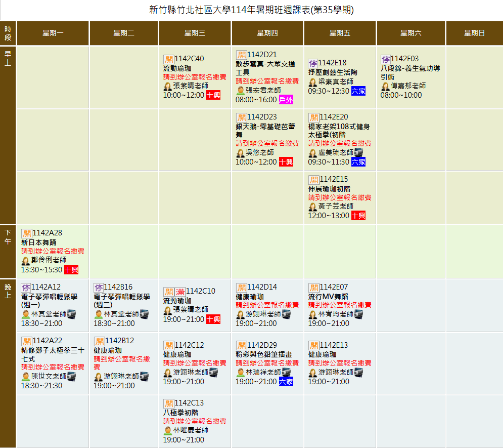Click the 星期一 column header
The height and width of the screenshot is (448, 503).
(x=53, y=33)
